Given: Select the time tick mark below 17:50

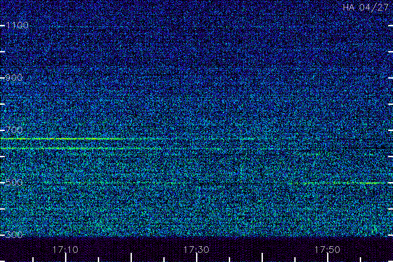Looking at the screenshot, I should tap(328, 258).
